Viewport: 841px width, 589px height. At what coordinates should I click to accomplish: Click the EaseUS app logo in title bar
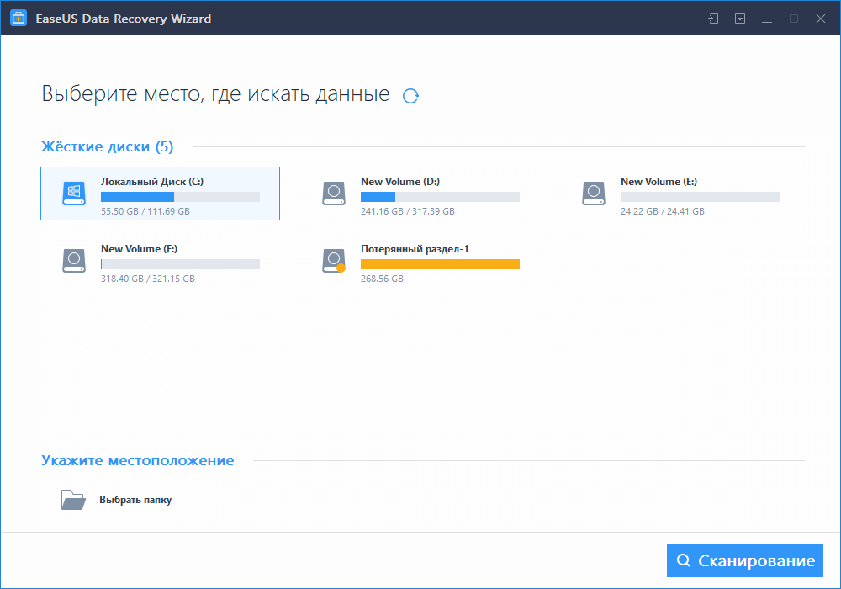(x=19, y=19)
